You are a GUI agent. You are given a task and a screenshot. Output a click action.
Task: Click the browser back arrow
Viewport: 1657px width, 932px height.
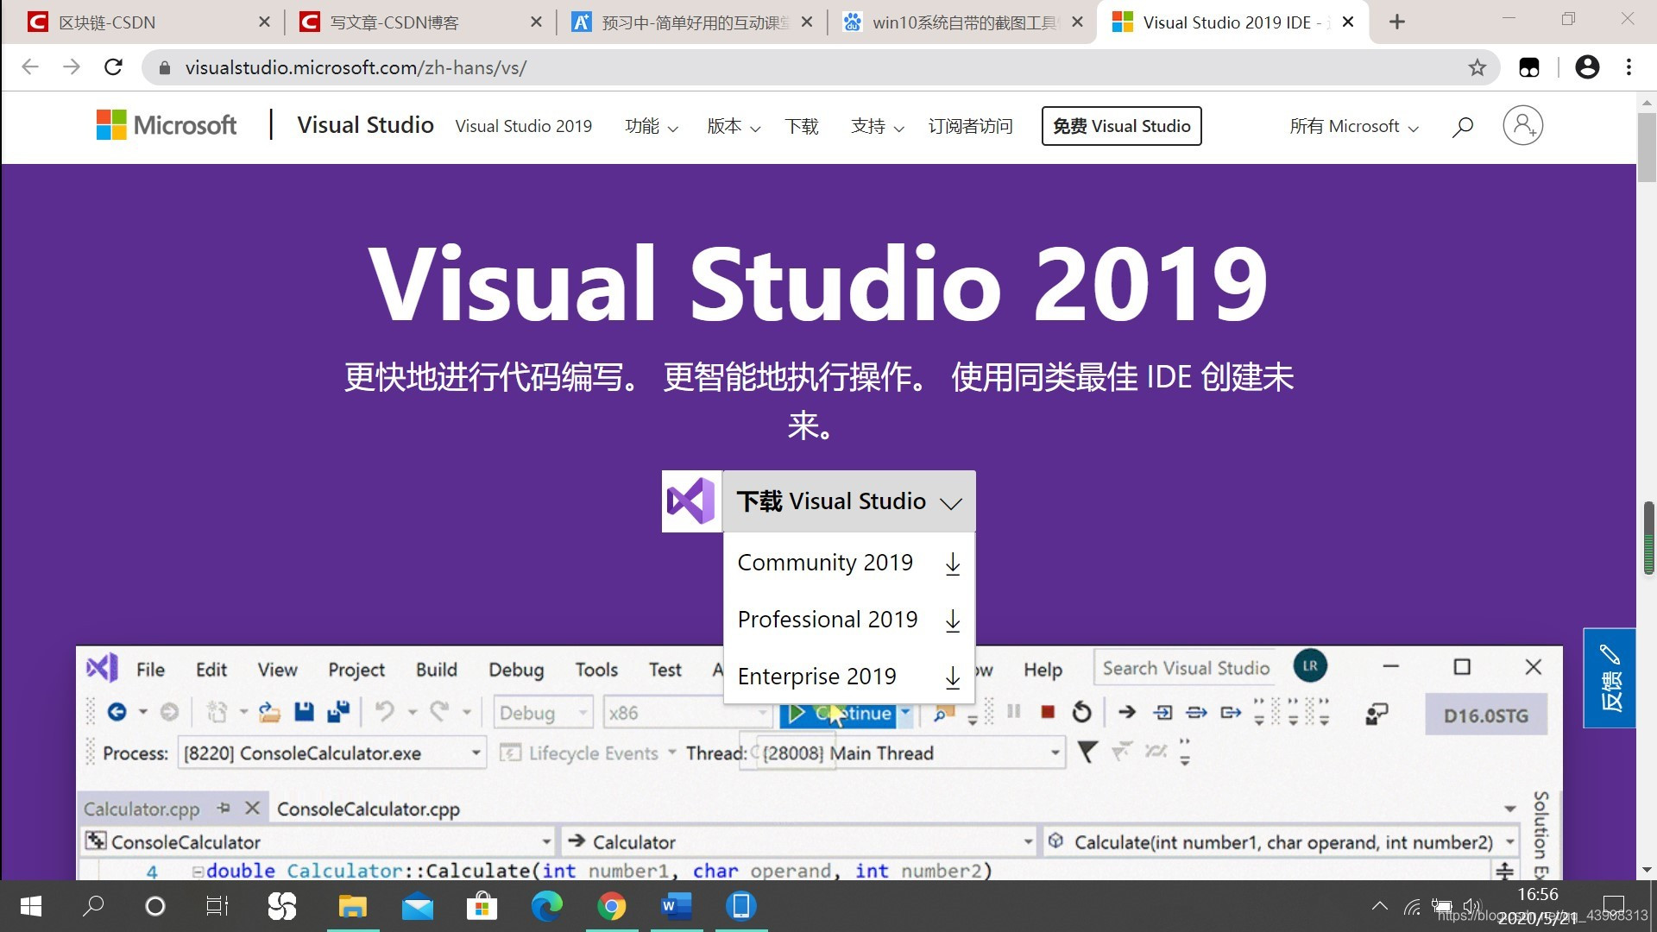click(30, 67)
